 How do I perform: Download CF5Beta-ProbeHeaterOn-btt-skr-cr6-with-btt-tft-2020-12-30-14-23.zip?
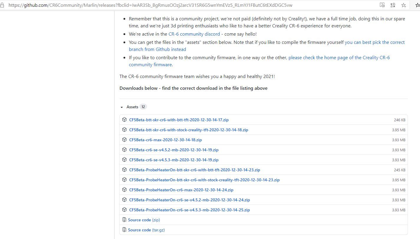[x=195, y=170]
